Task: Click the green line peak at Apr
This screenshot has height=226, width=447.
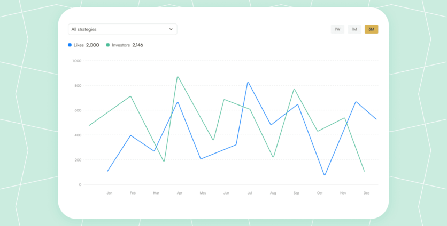Action: 178,77
